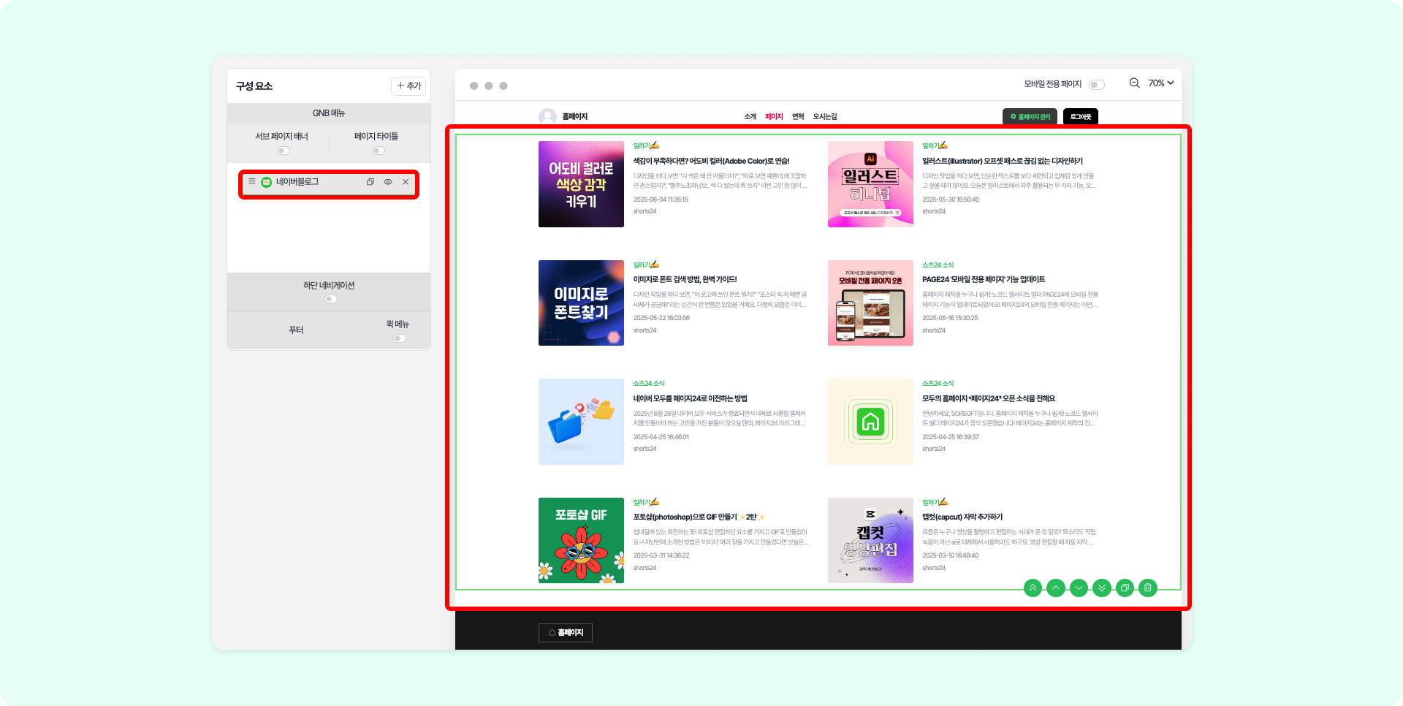
Task: Click the 쇼츠24 소식 tag above the PAGE24 post
Action: click(x=938, y=265)
